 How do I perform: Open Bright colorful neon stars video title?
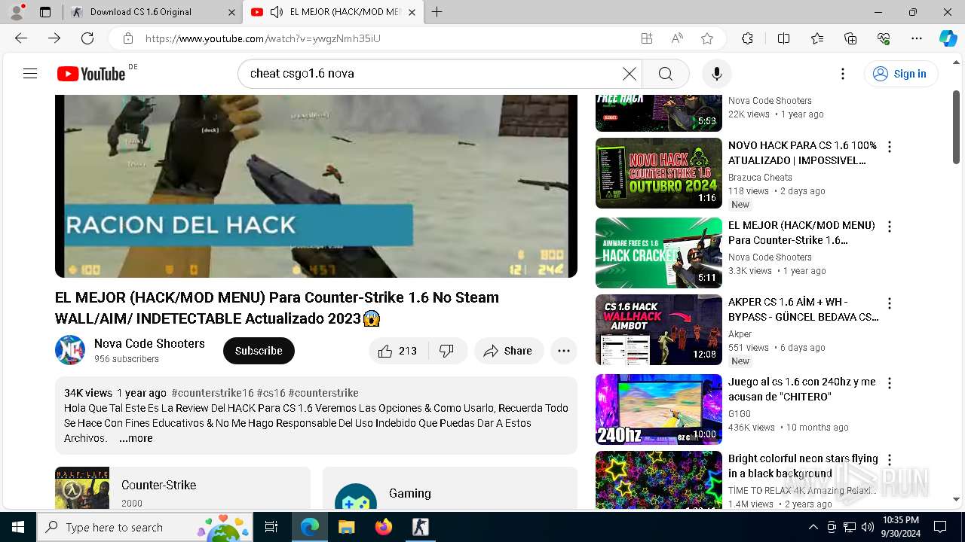click(x=803, y=466)
